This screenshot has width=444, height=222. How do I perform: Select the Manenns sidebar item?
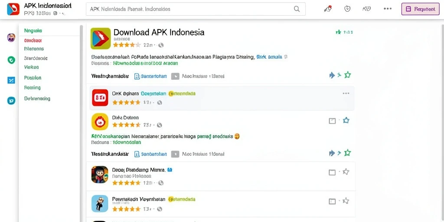[x=34, y=49]
